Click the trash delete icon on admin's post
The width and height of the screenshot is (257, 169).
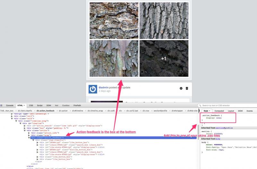coord(187,88)
